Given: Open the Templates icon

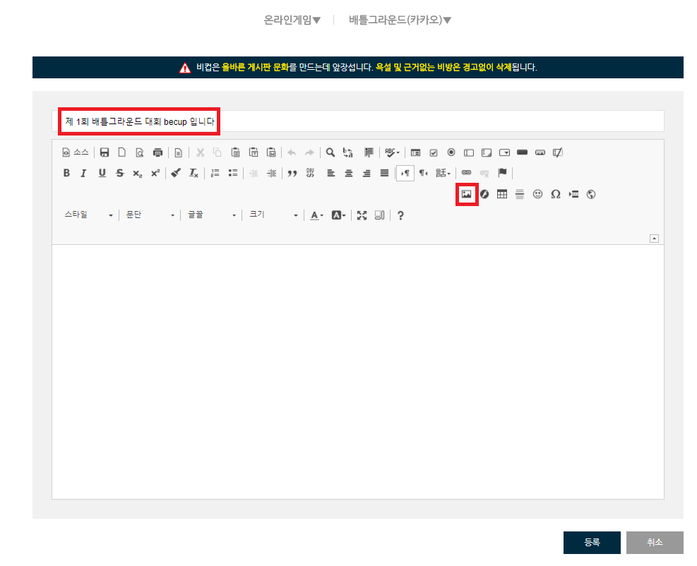Looking at the screenshot, I should click(x=178, y=152).
